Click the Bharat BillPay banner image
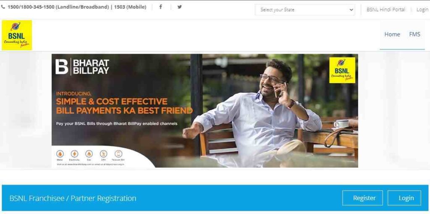430x214 pixels. pos(205,111)
